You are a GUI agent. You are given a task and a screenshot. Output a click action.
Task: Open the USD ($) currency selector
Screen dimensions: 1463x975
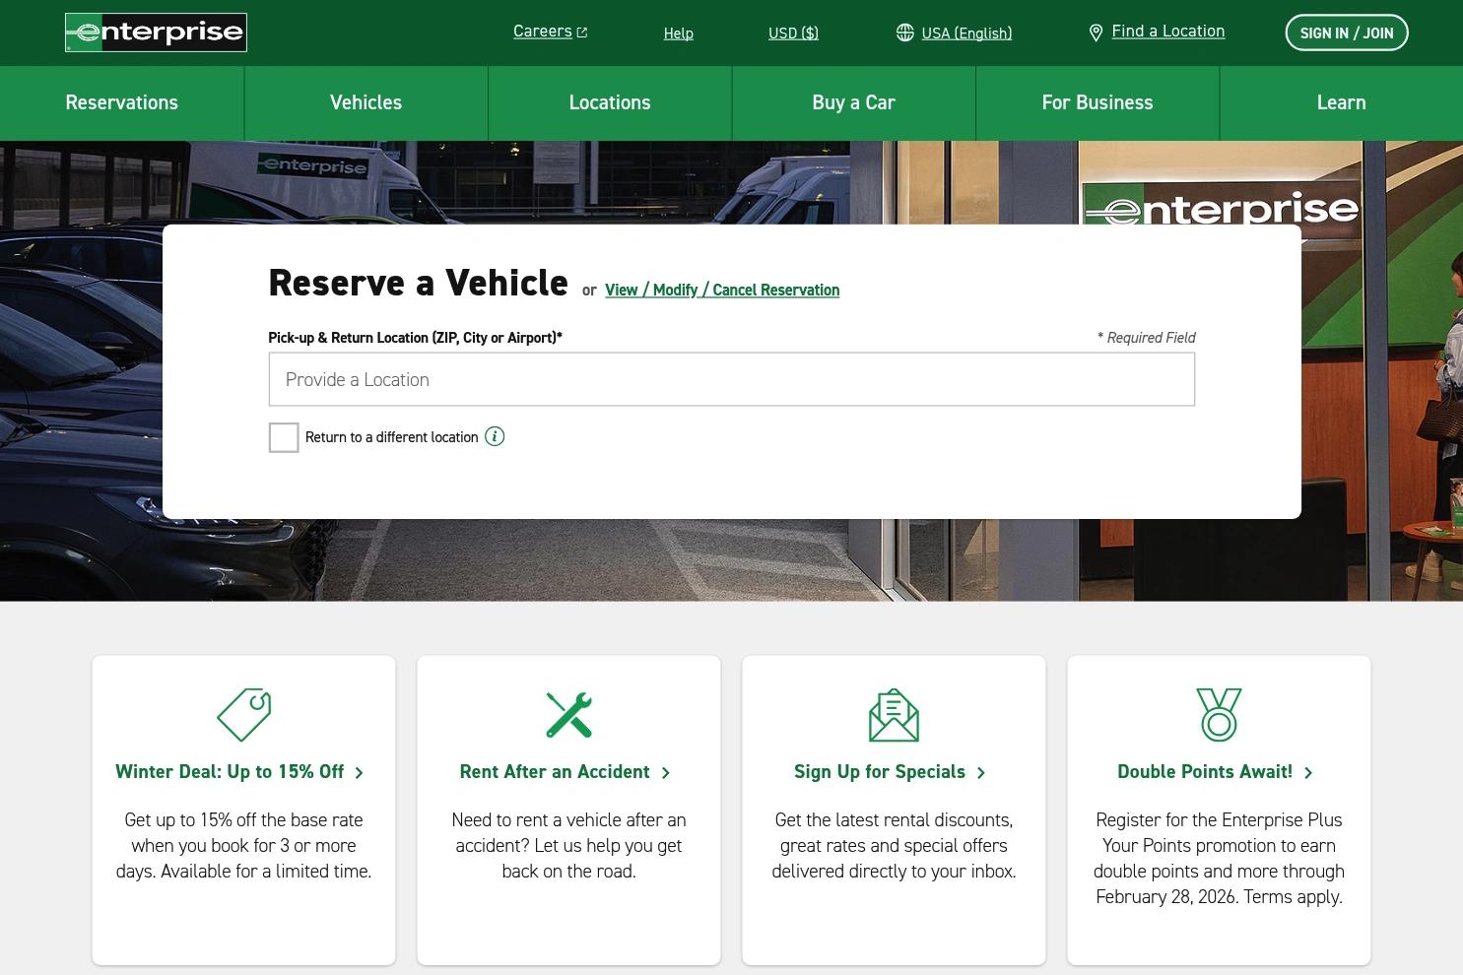pos(793,32)
